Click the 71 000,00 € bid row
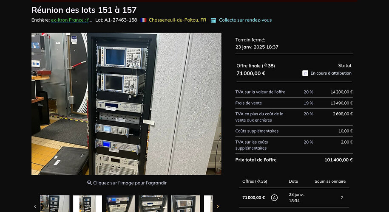Screen dimensions: 389x212 (x=294, y=198)
